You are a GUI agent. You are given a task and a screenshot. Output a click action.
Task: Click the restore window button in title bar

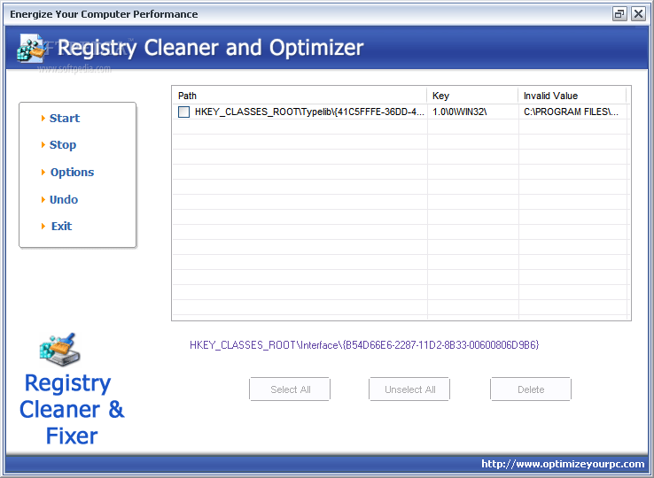pos(619,14)
